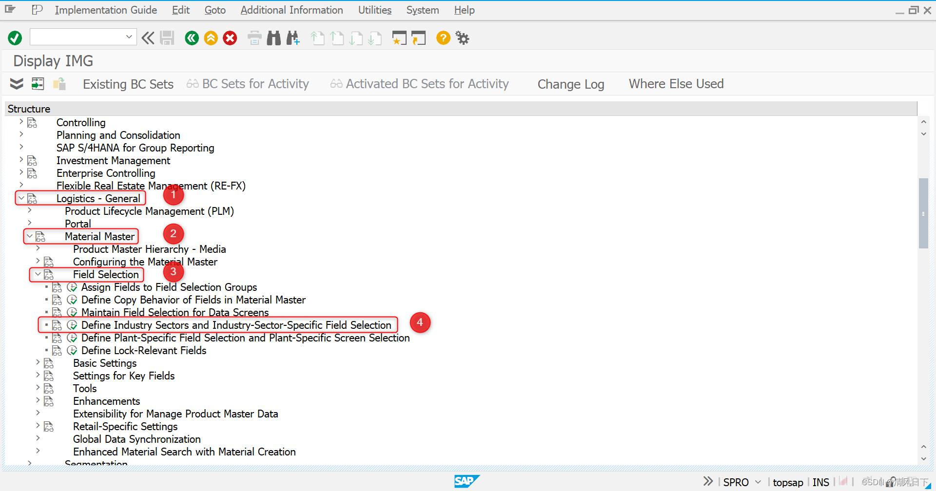The width and height of the screenshot is (936, 491).
Task: Expand the Controlling node
Action: pos(21,121)
